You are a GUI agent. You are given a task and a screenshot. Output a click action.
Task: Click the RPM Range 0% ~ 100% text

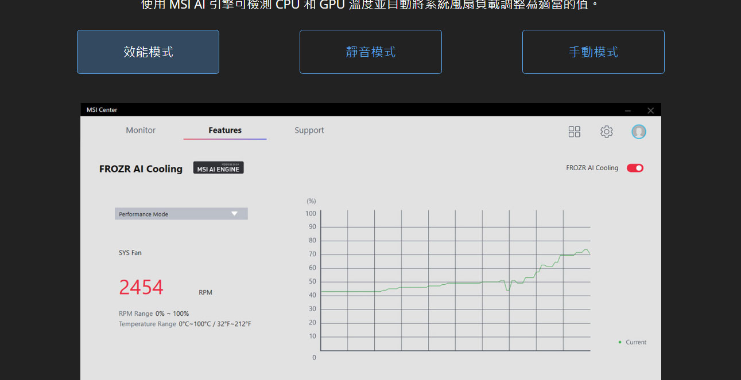click(x=154, y=314)
